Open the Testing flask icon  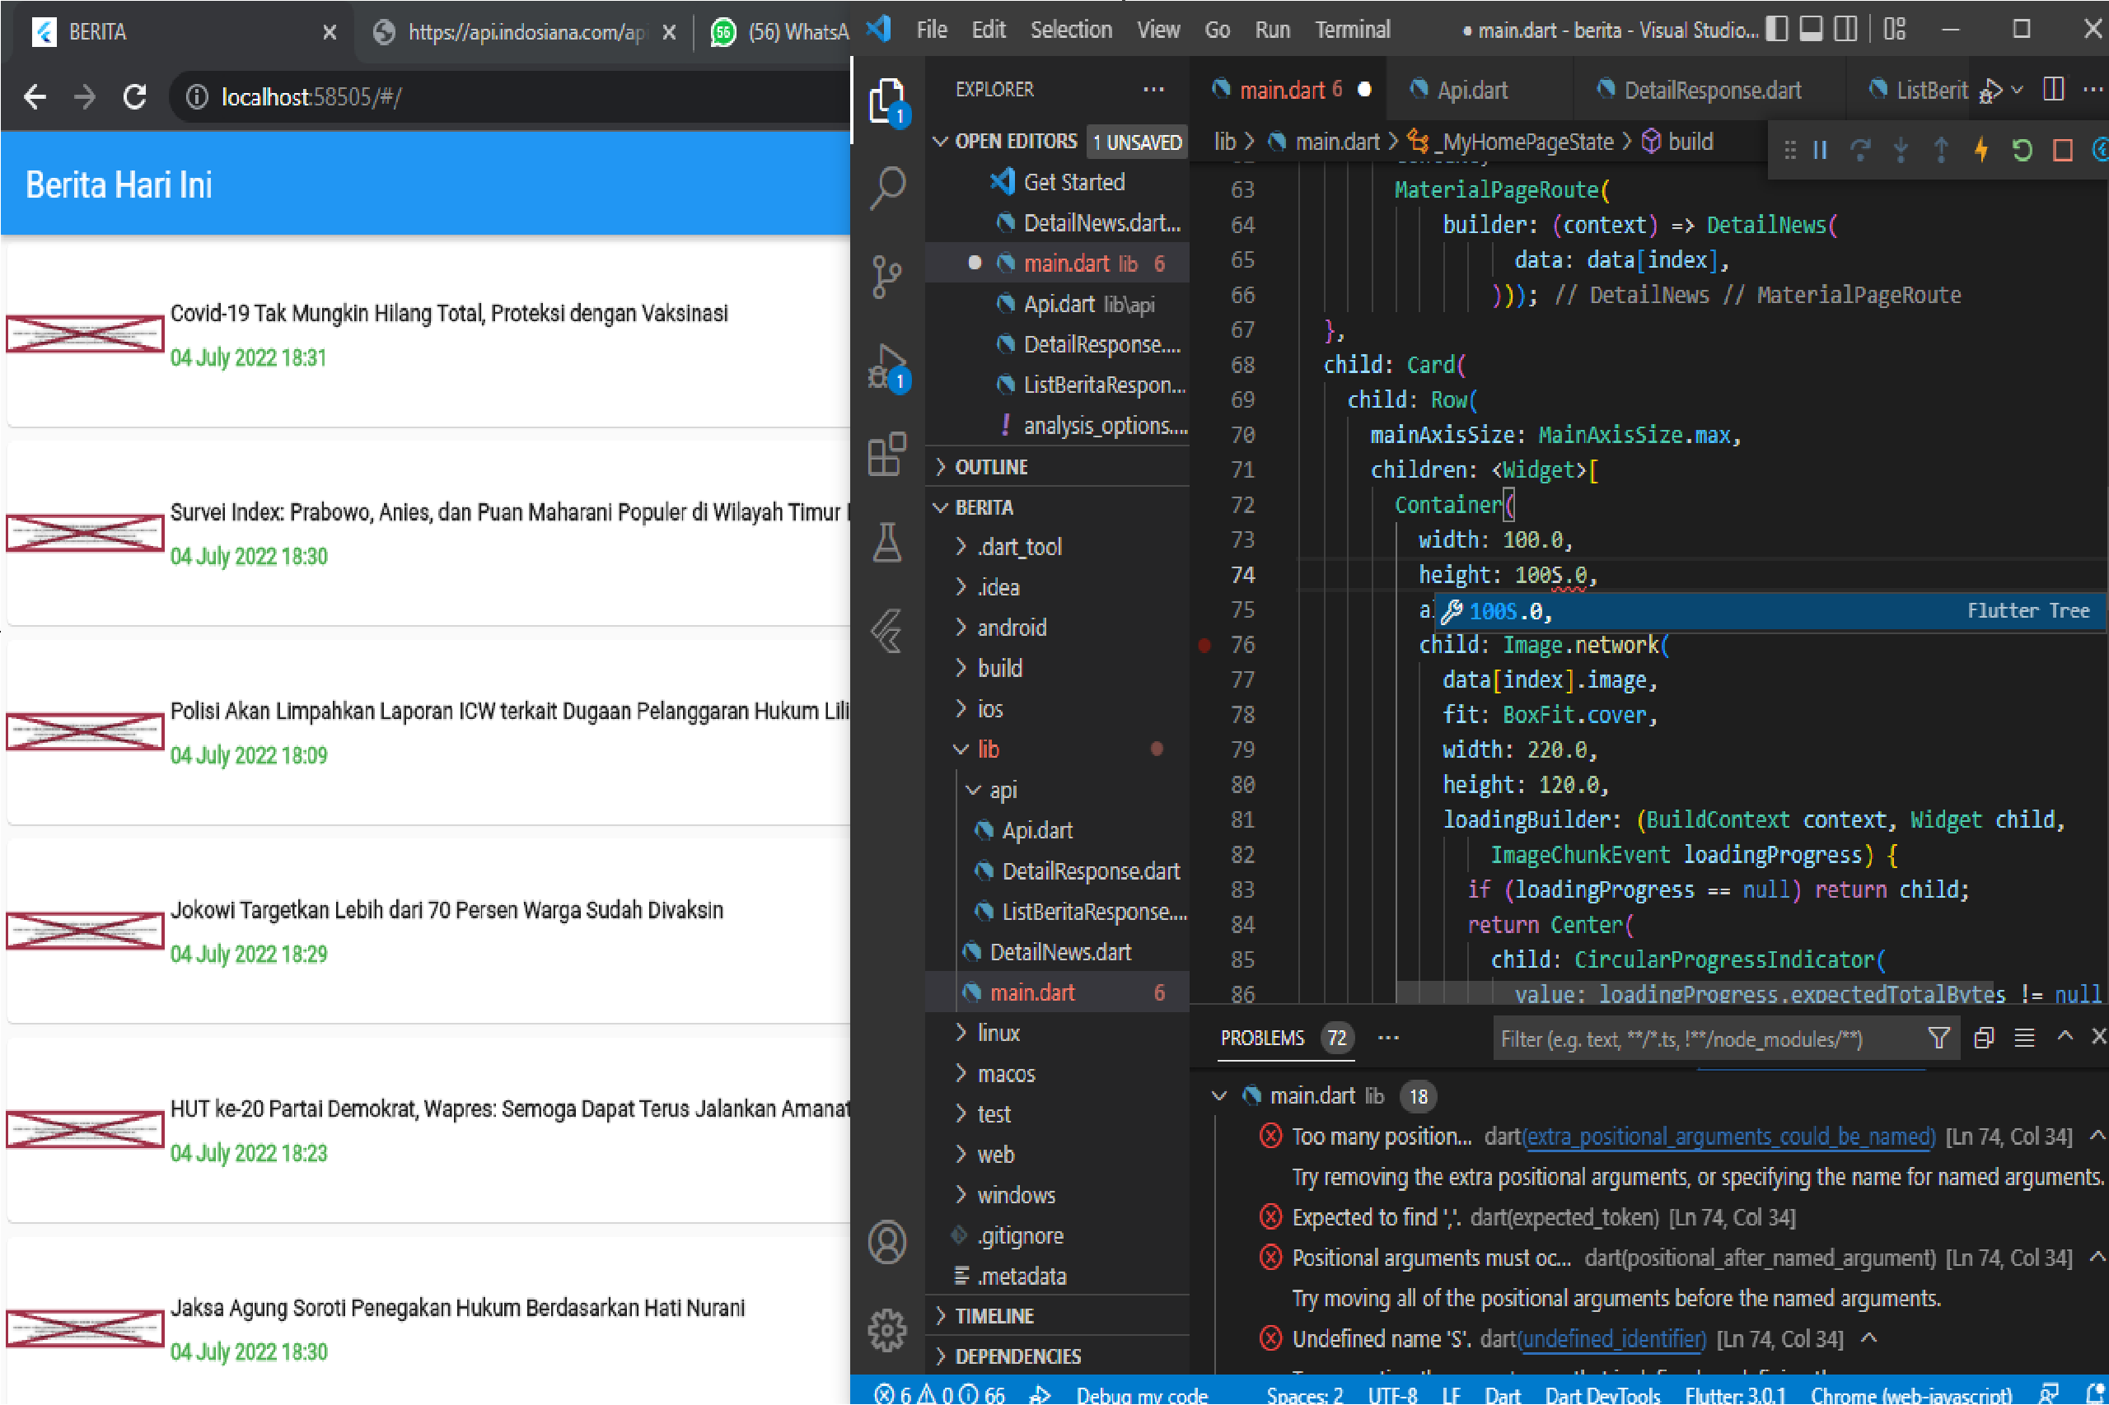click(x=886, y=543)
